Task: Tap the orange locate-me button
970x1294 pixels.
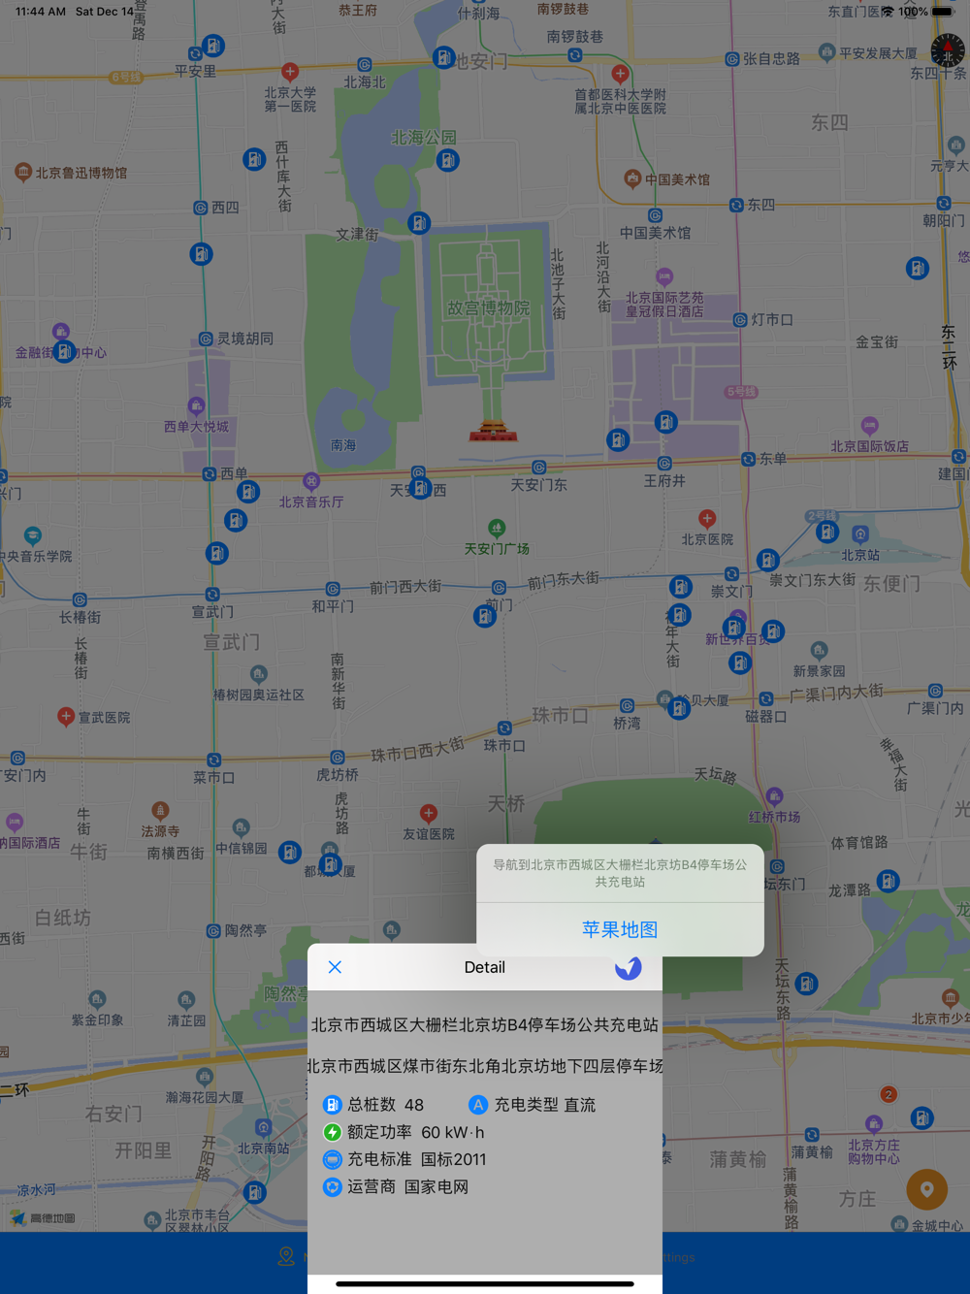Action: click(926, 1189)
